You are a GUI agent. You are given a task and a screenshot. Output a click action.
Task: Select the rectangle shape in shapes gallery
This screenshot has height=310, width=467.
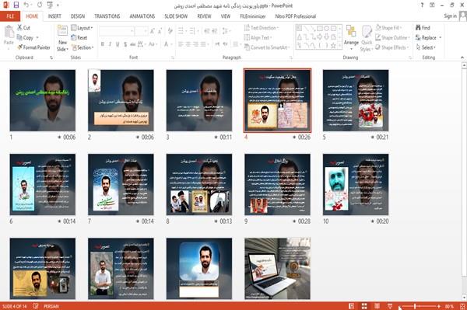click(320, 29)
